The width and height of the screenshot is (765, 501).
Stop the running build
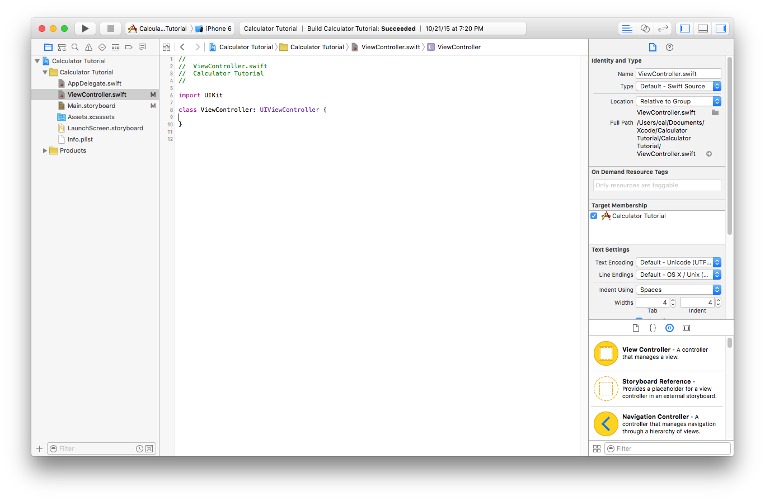click(x=111, y=29)
